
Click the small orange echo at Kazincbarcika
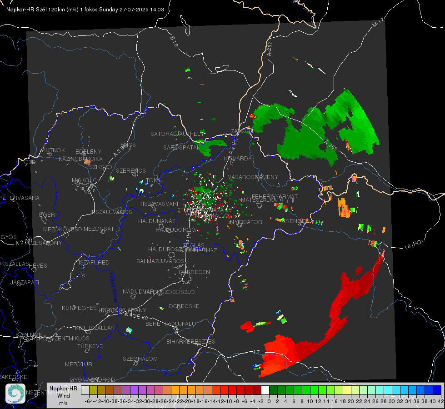(x=87, y=162)
